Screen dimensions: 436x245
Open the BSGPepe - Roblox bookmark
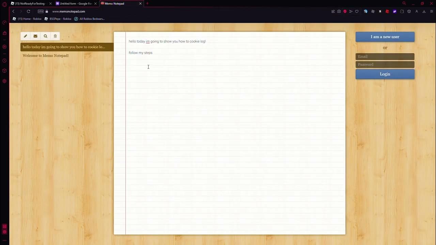coord(58,19)
